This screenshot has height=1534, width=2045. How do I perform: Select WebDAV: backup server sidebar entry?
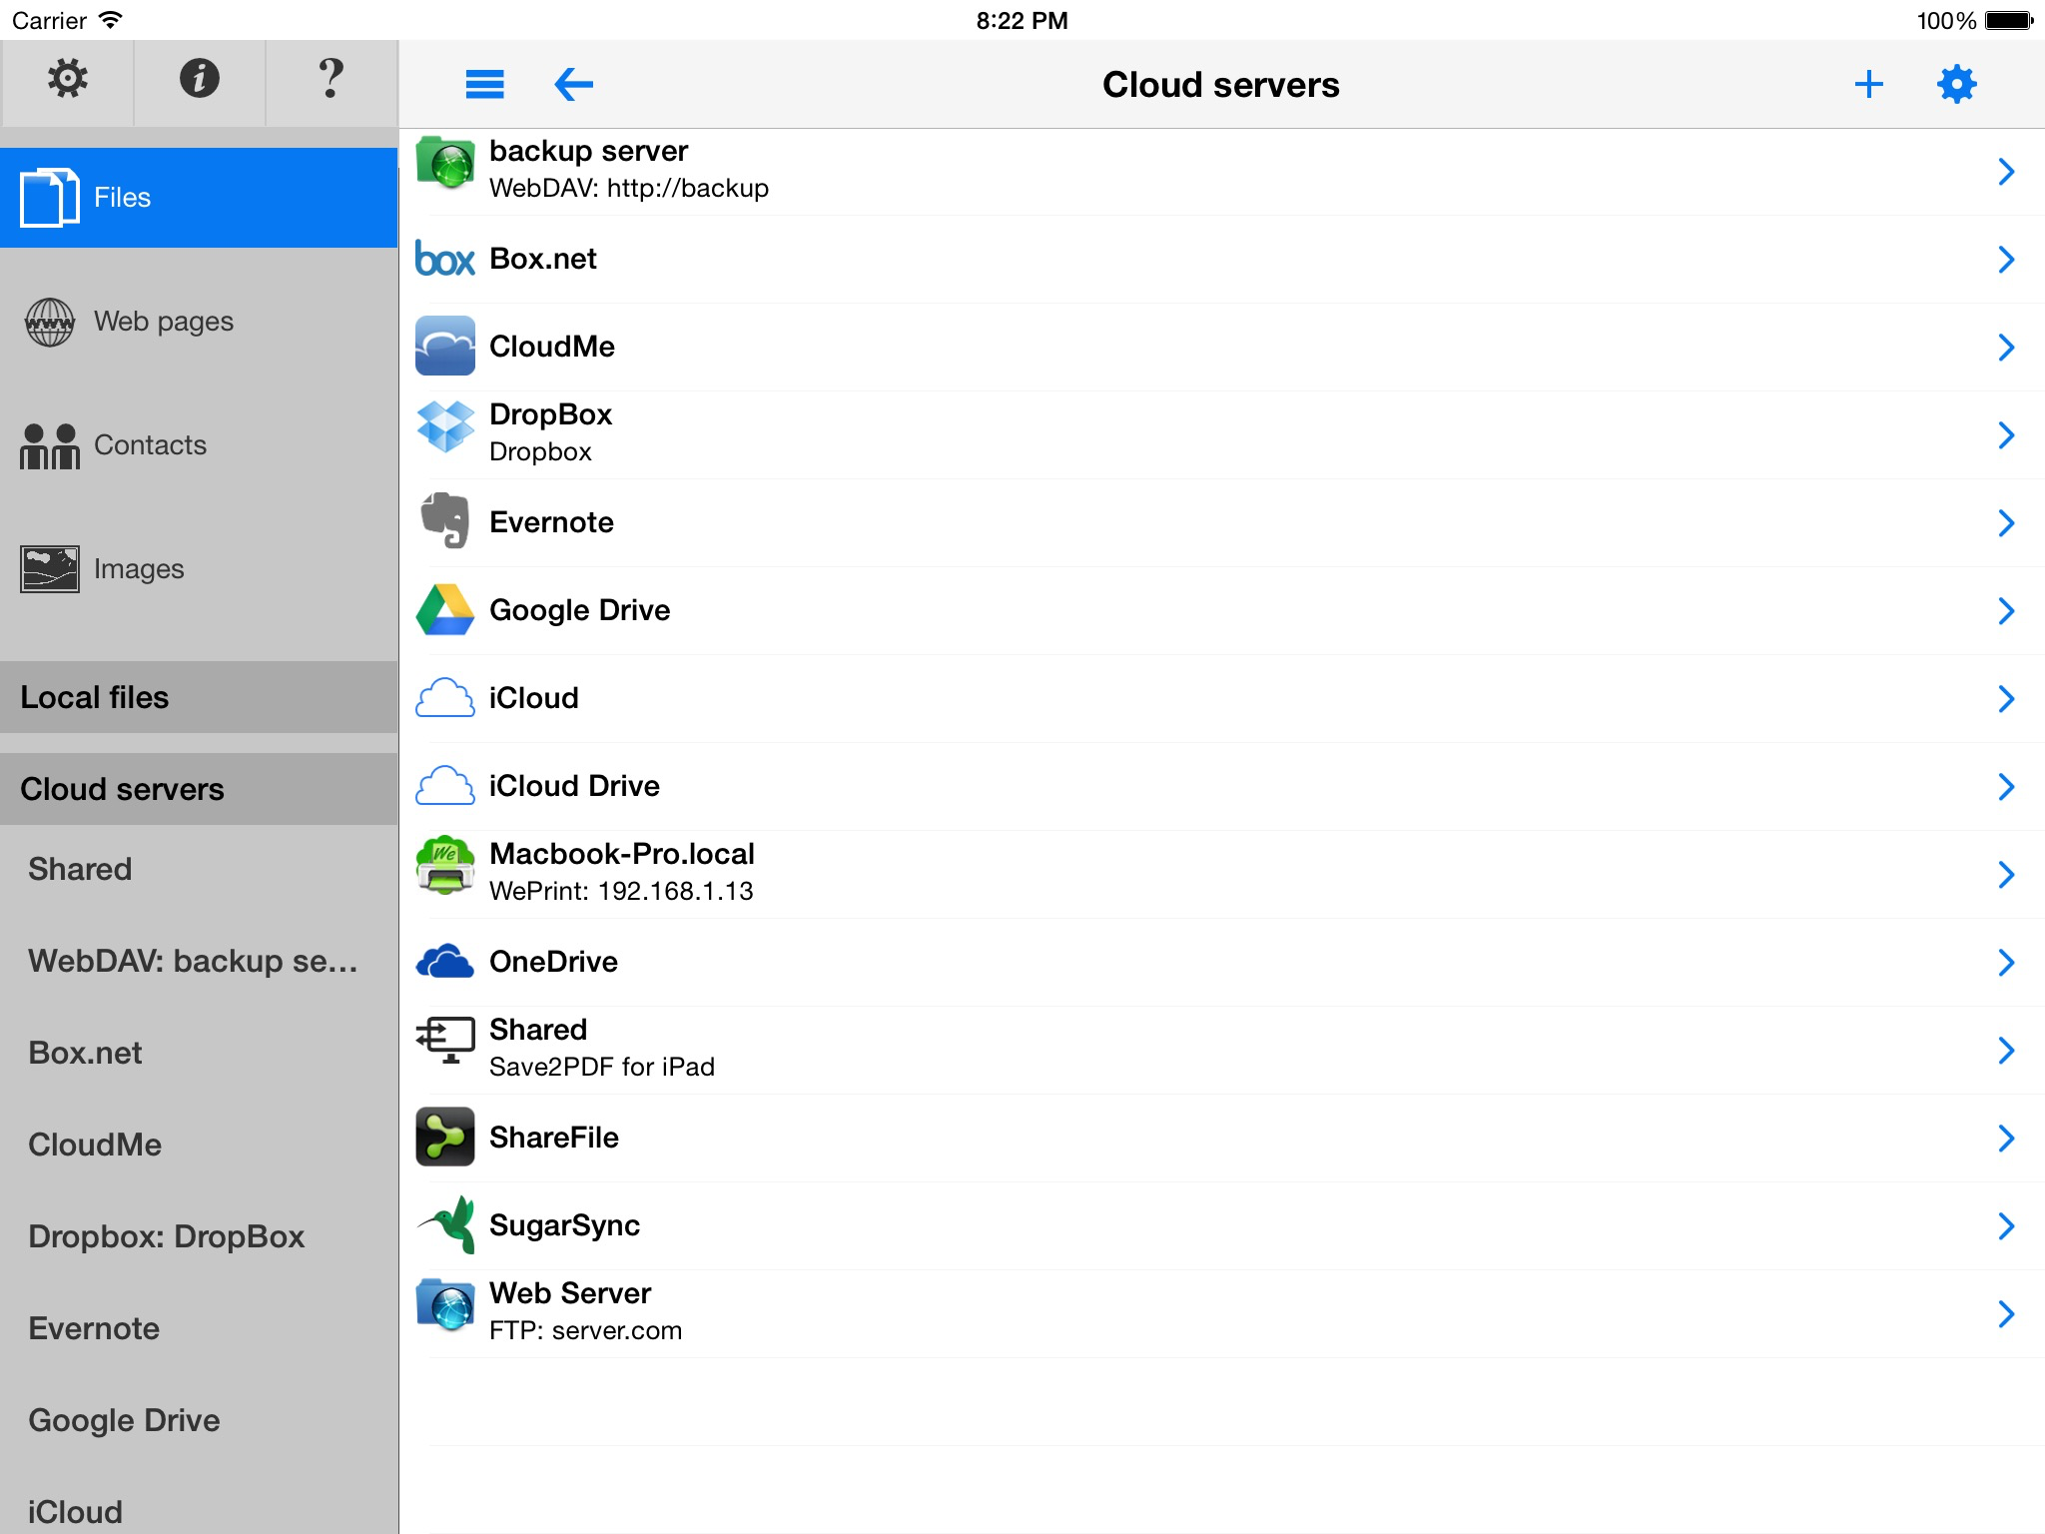pyautogui.click(x=193, y=961)
